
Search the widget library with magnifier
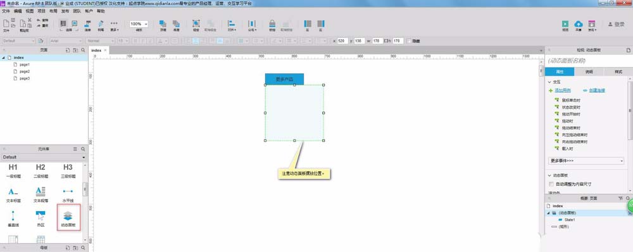pos(83,149)
